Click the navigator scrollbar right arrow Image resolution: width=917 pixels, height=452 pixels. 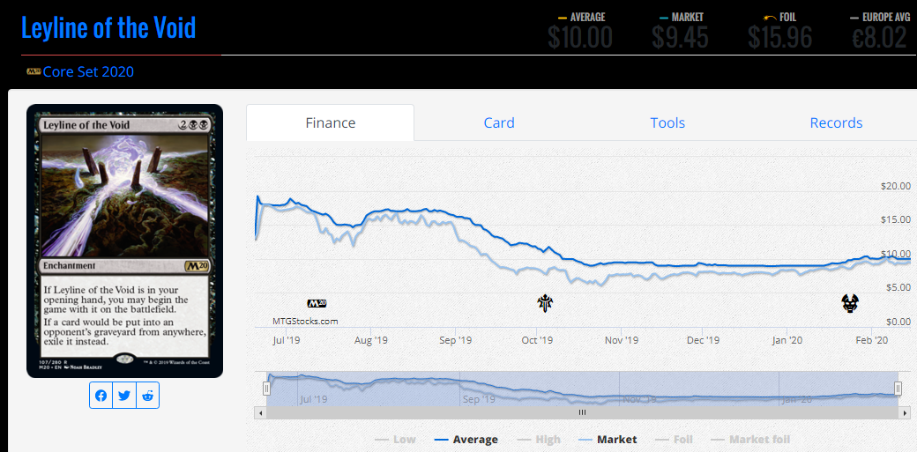906,413
